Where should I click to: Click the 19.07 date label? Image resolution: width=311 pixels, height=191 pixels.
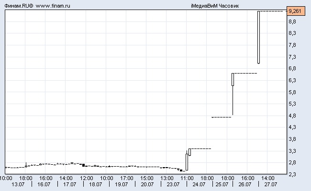coord(122,184)
